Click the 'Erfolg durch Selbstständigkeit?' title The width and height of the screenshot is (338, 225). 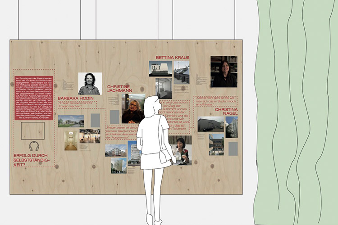point(32,160)
